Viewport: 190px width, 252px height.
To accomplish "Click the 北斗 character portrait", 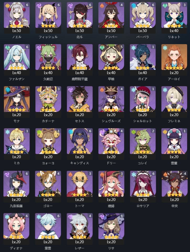I will pyautogui.click(x=80, y=15).
